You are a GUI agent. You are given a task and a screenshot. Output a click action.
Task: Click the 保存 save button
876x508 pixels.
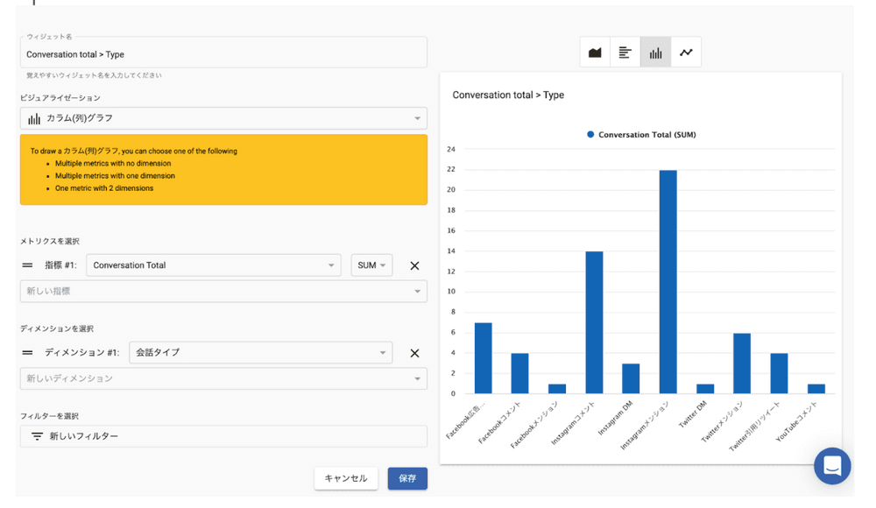click(x=407, y=478)
